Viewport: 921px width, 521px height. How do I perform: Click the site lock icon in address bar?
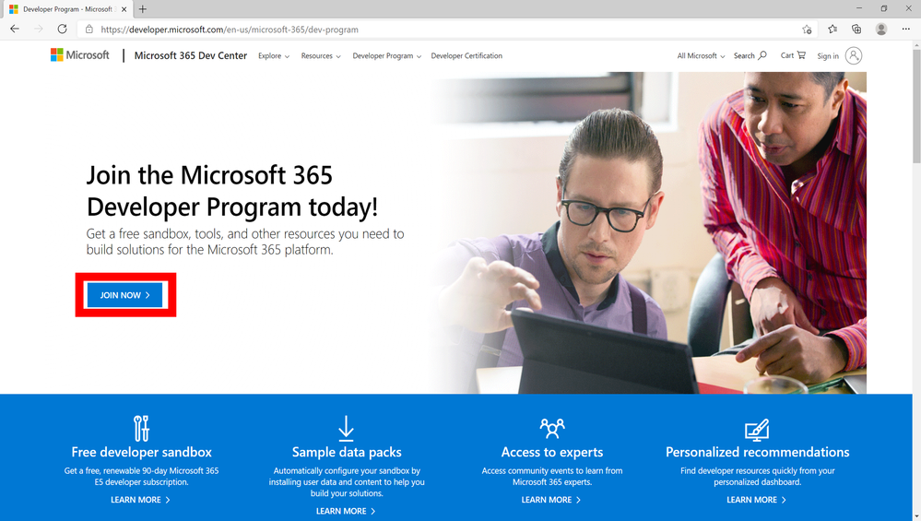click(x=89, y=30)
